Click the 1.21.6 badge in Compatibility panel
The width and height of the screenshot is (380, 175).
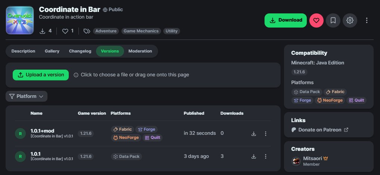pyautogui.click(x=299, y=72)
